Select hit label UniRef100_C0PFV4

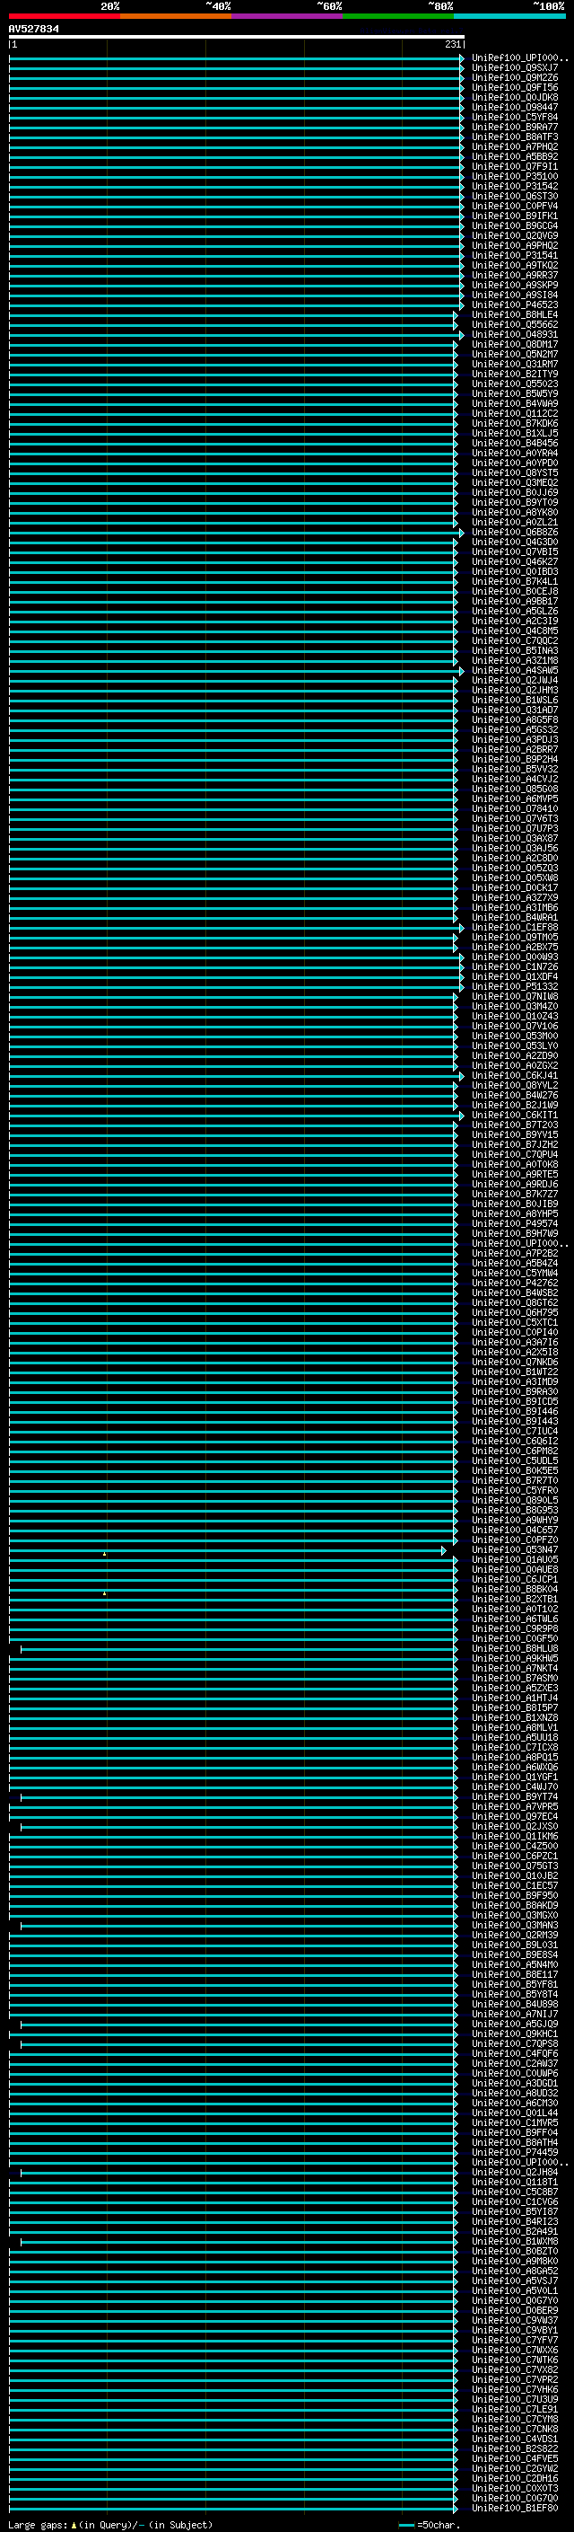(x=515, y=206)
